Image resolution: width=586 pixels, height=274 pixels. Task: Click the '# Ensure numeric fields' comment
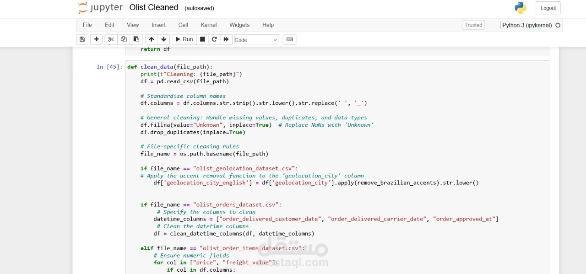tap(191, 255)
